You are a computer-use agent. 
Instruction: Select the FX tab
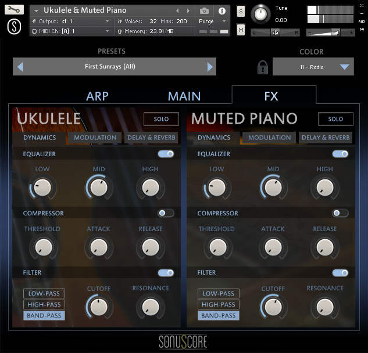[x=274, y=95]
